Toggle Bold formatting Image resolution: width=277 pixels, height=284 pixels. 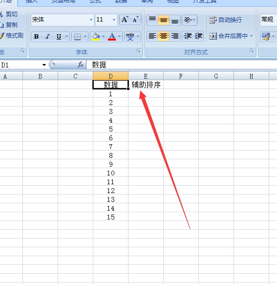point(36,37)
